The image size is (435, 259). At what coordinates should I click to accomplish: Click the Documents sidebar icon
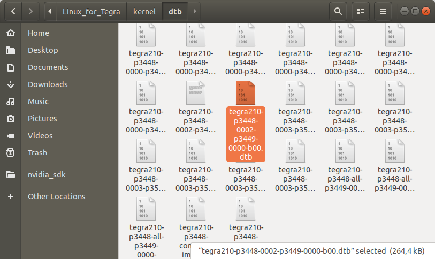pos(10,67)
